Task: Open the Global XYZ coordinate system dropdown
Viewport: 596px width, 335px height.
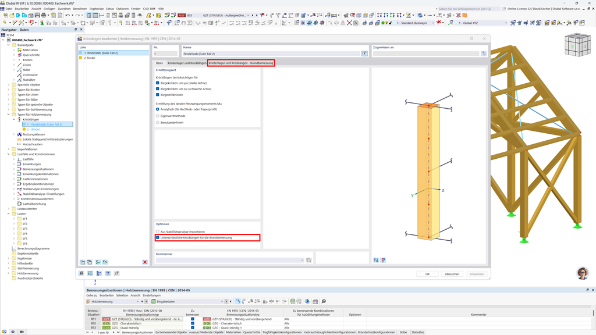Action: pyautogui.click(x=506, y=23)
